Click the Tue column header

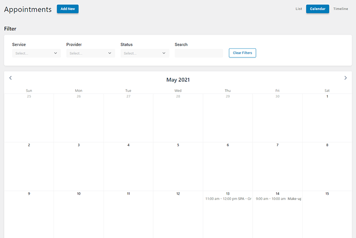click(x=128, y=91)
